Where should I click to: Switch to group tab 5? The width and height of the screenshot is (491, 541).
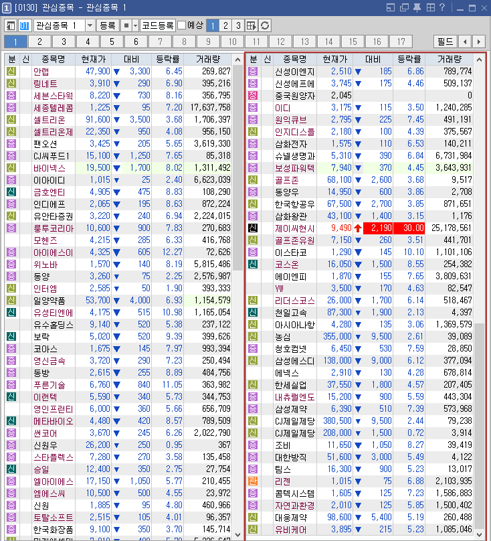click(112, 42)
